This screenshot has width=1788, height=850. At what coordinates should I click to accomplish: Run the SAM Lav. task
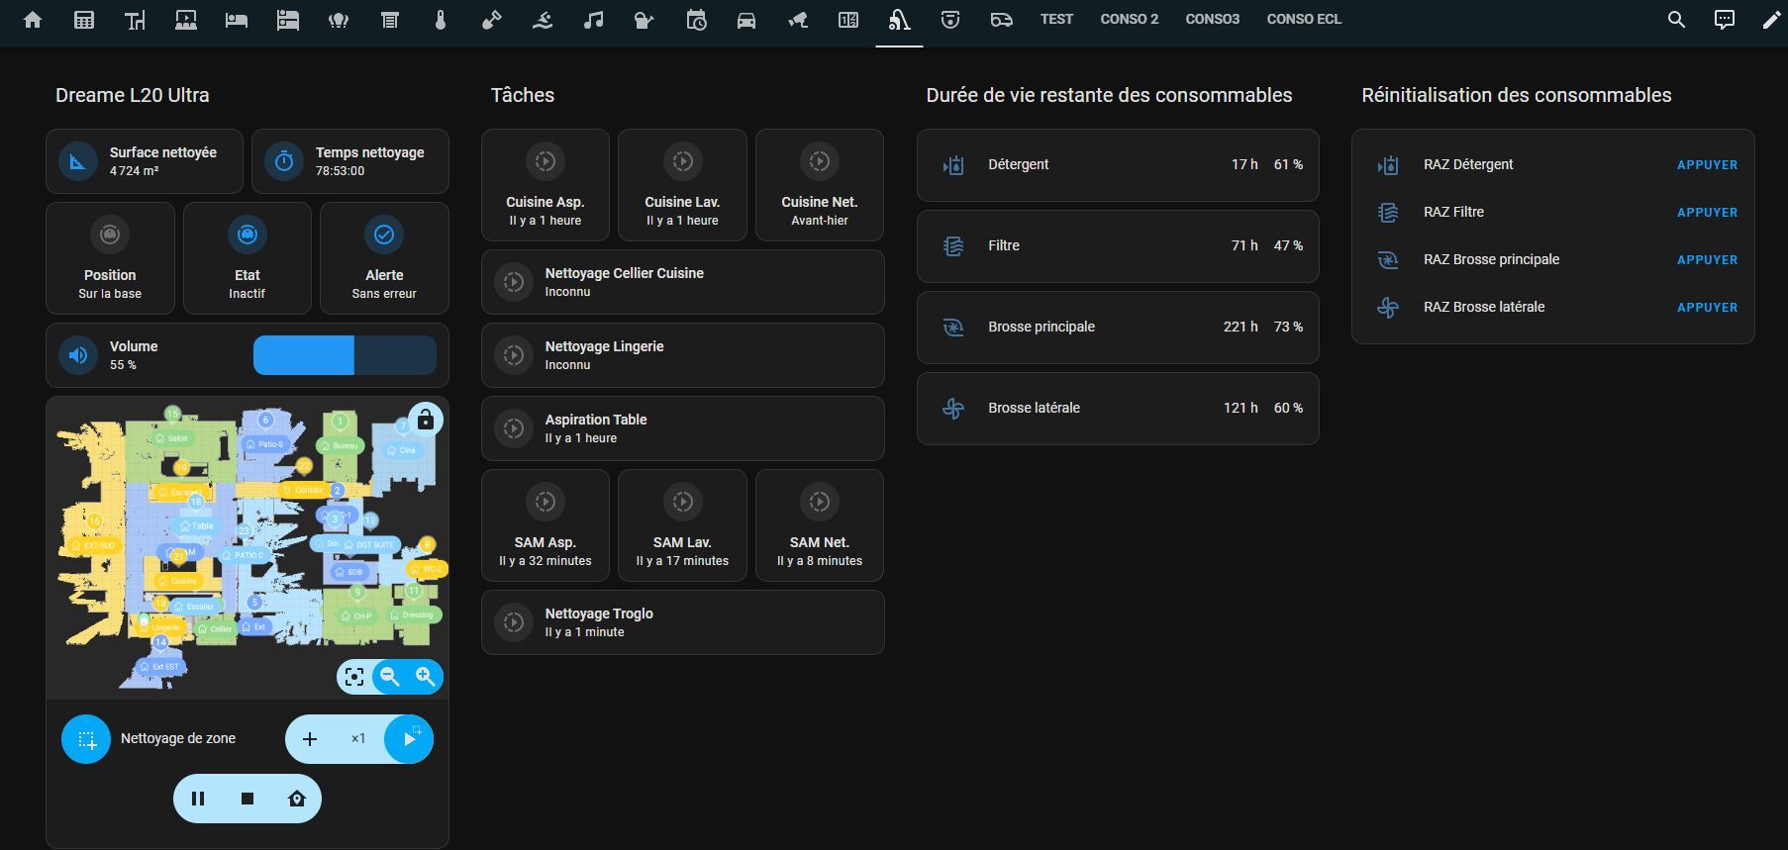click(682, 525)
